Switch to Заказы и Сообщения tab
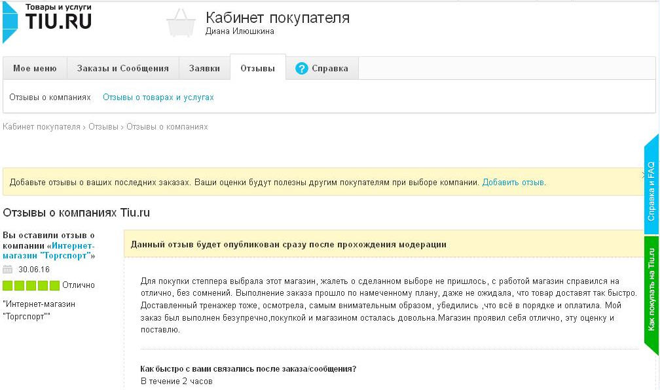 pos(123,68)
